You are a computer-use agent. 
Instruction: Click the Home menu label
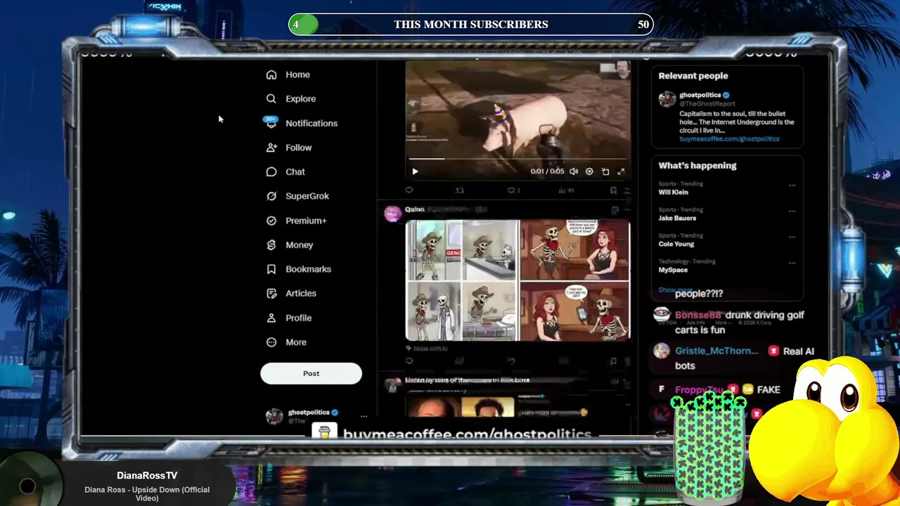pos(297,74)
